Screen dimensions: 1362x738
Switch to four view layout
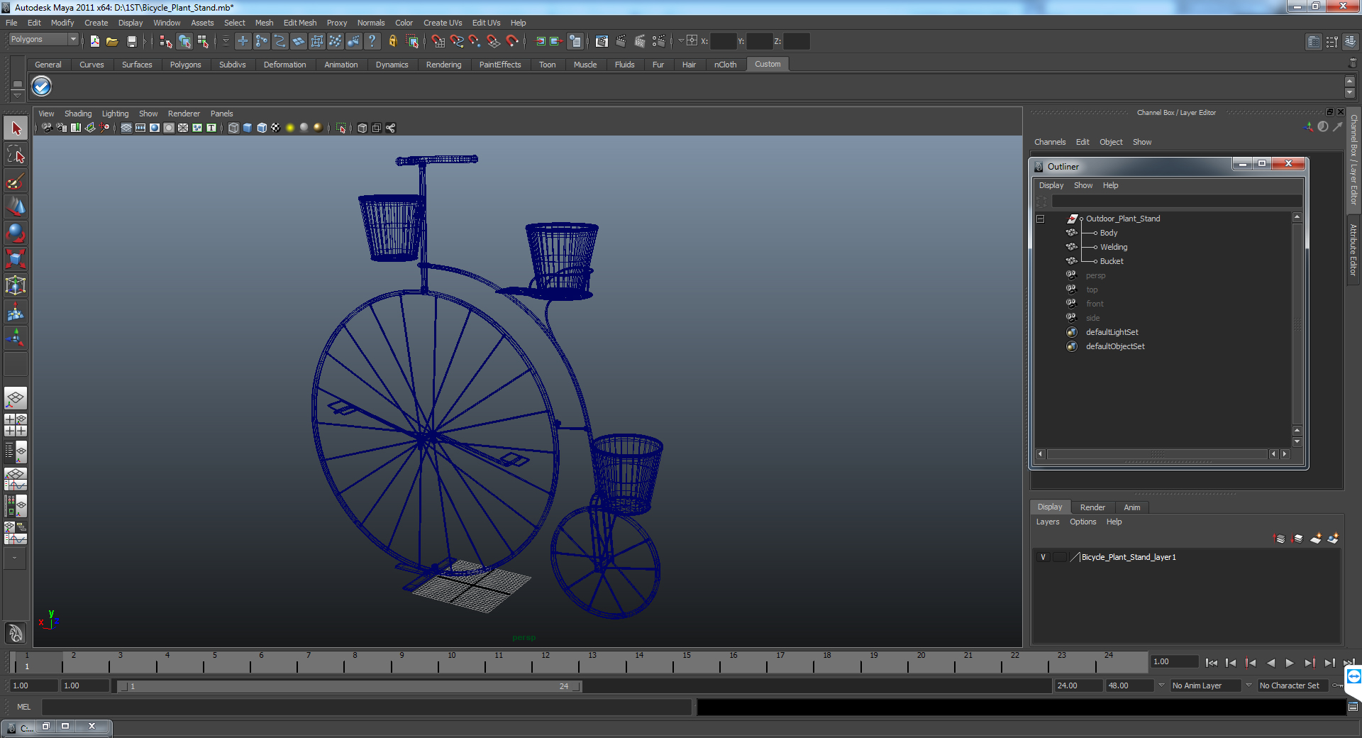coord(16,425)
